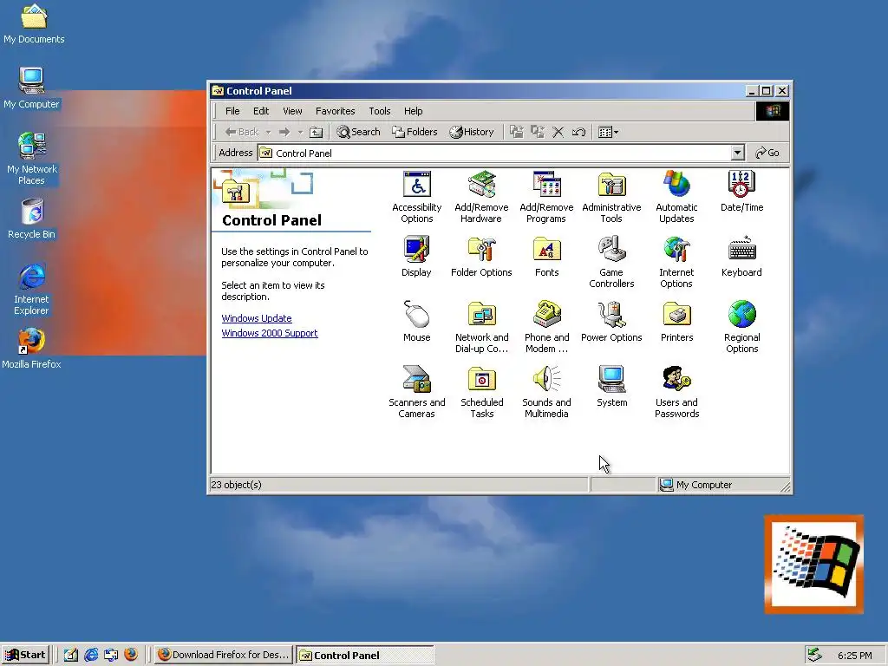Switch to Download Firefox taskbar button

(224, 655)
